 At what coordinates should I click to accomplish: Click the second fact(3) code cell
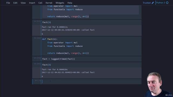pyautogui.click(x=91, y=65)
